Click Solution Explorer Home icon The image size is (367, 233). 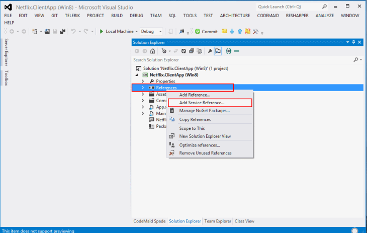(153, 51)
